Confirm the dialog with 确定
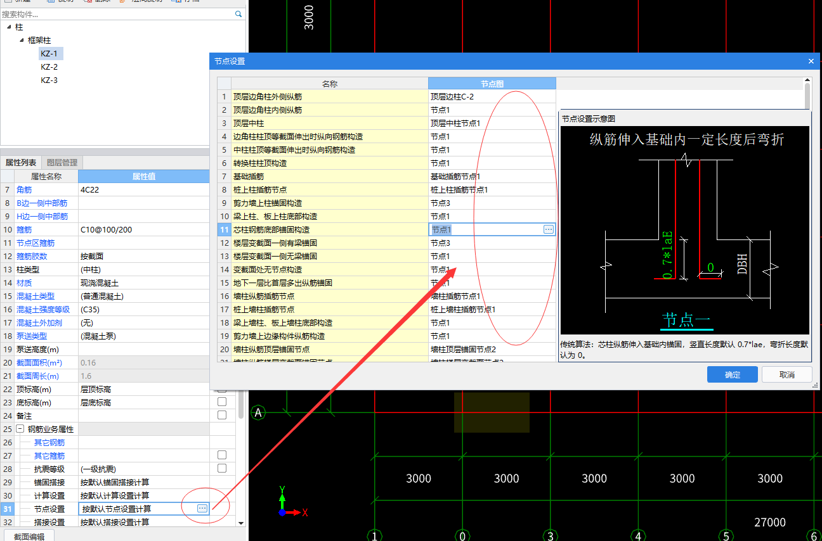The height and width of the screenshot is (541, 822). (733, 374)
